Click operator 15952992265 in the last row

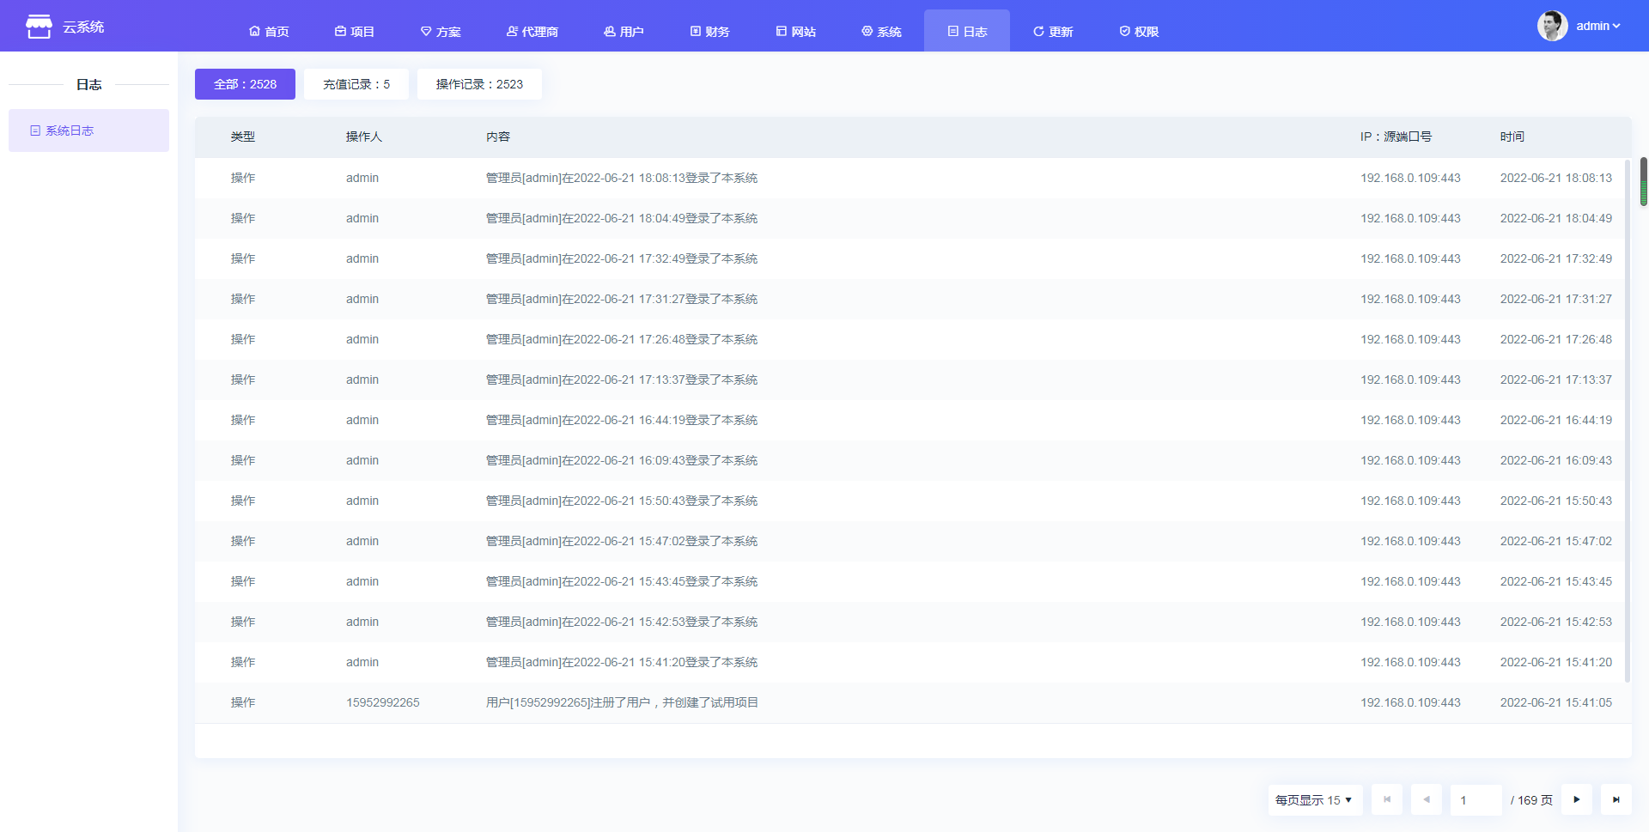point(383,702)
